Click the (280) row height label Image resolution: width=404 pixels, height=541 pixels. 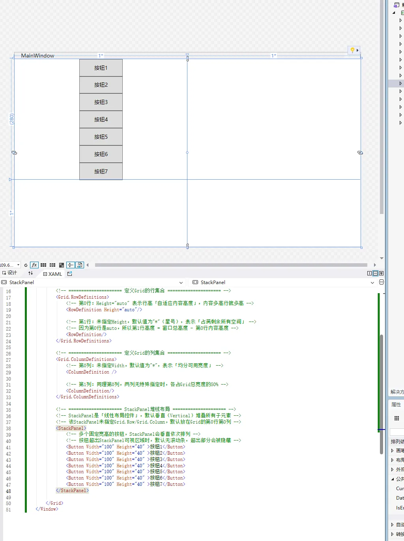coord(11,119)
